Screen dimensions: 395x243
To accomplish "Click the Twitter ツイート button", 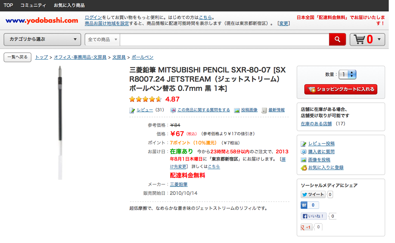I will tap(313, 194).
